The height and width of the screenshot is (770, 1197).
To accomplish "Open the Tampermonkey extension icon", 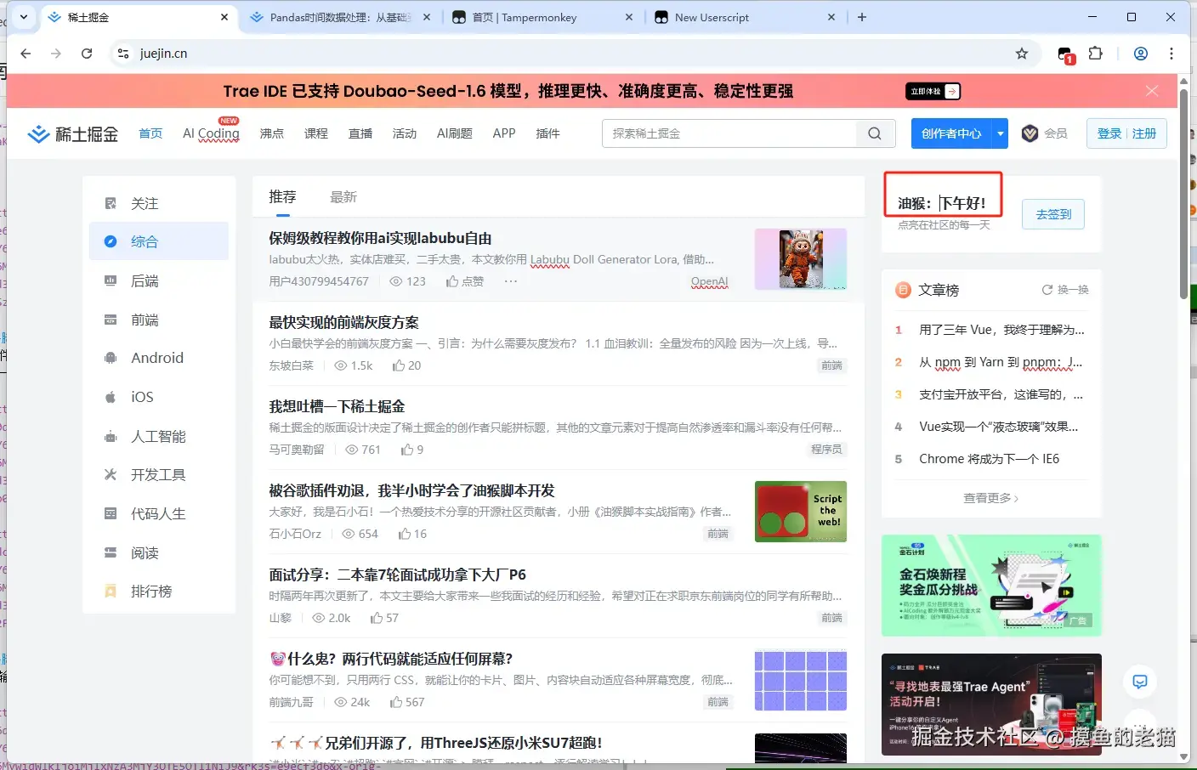I will point(1066,55).
